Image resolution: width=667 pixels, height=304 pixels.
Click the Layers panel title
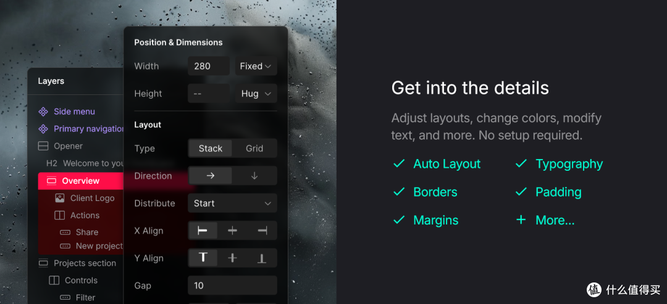click(51, 81)
